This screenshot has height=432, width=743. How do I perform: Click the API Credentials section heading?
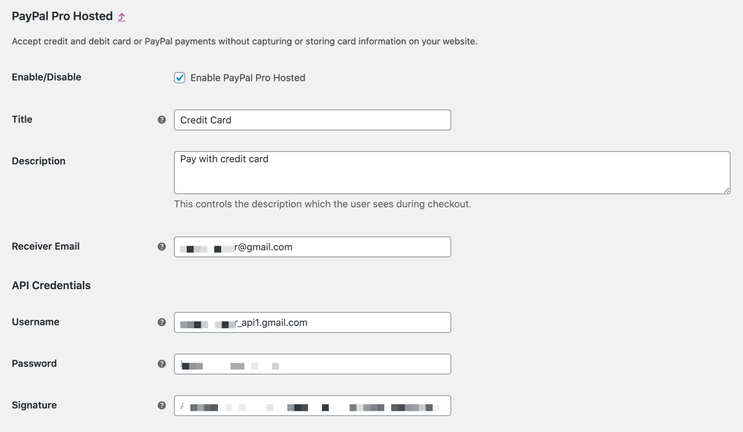coord(51,285)
